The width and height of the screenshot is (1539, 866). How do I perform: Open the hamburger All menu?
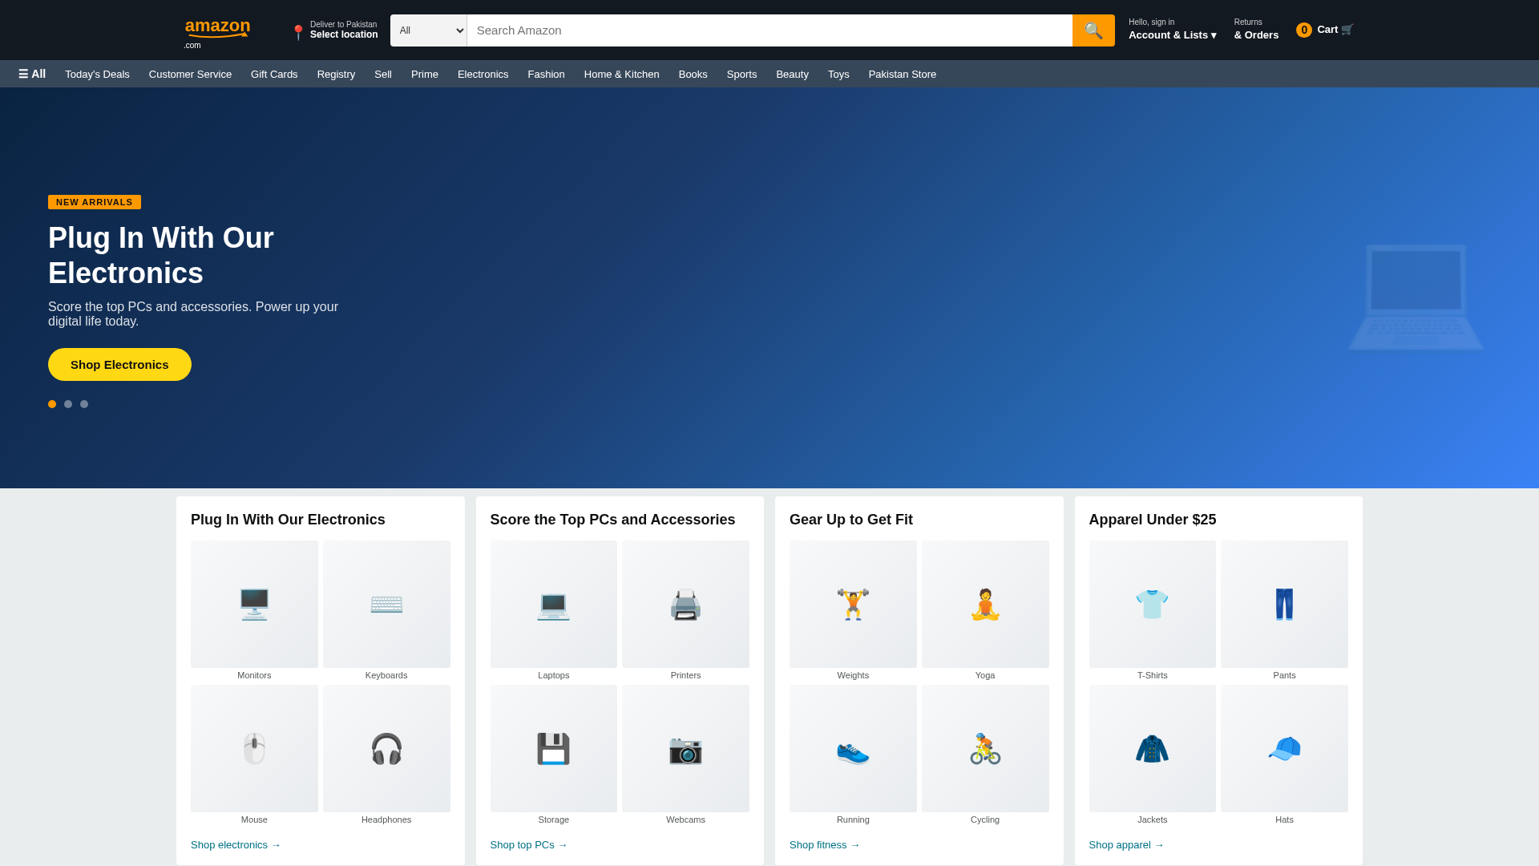point(32,74)
